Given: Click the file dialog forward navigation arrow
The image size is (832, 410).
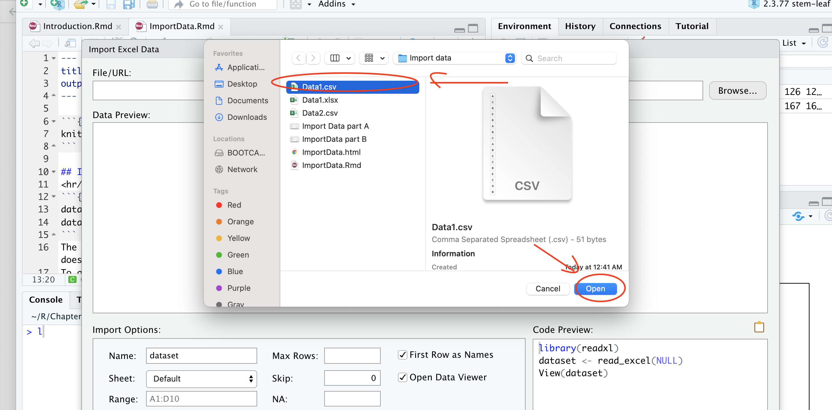Looking at the screenshot, I should tap(313, 58).
